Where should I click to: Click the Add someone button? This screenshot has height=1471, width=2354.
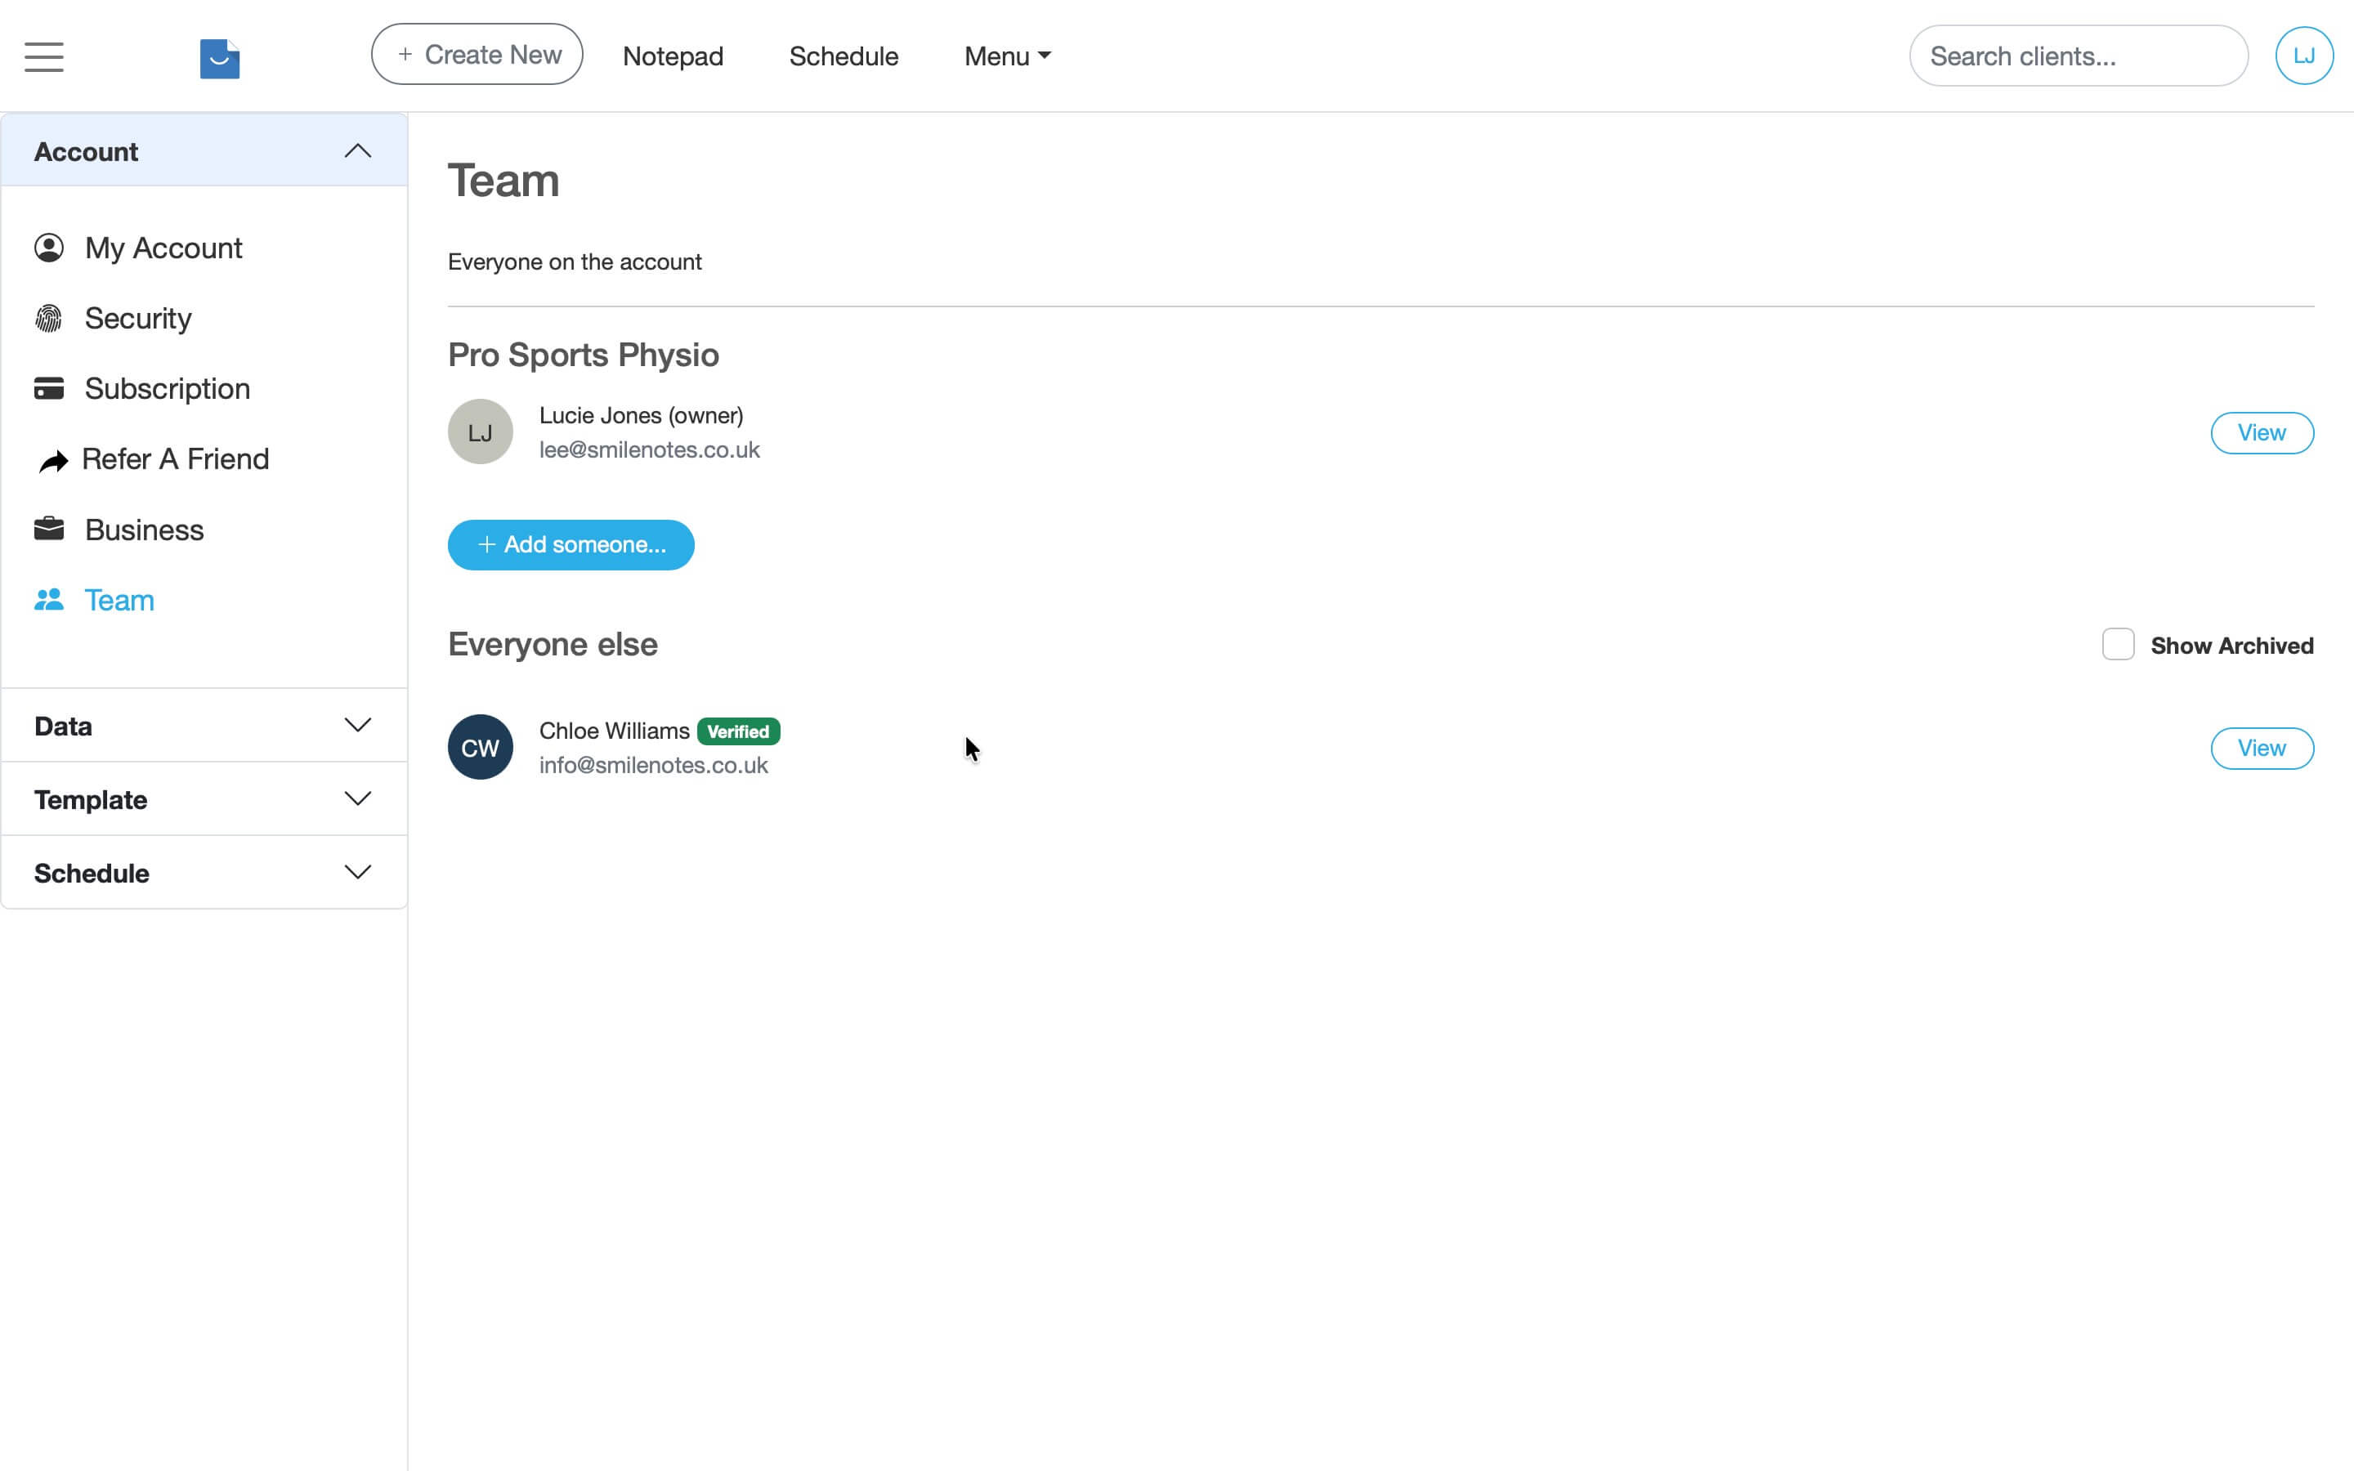point(571,545)
